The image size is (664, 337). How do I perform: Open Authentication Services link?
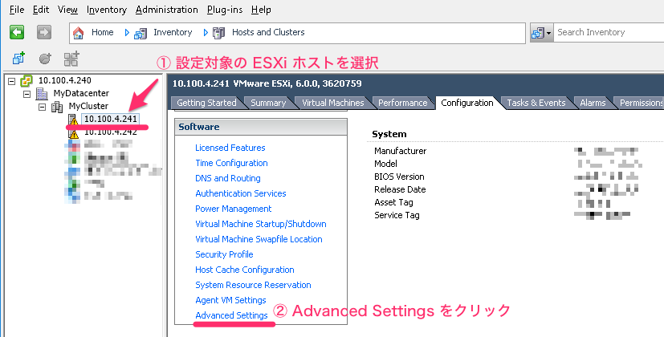tap(241, 193)
